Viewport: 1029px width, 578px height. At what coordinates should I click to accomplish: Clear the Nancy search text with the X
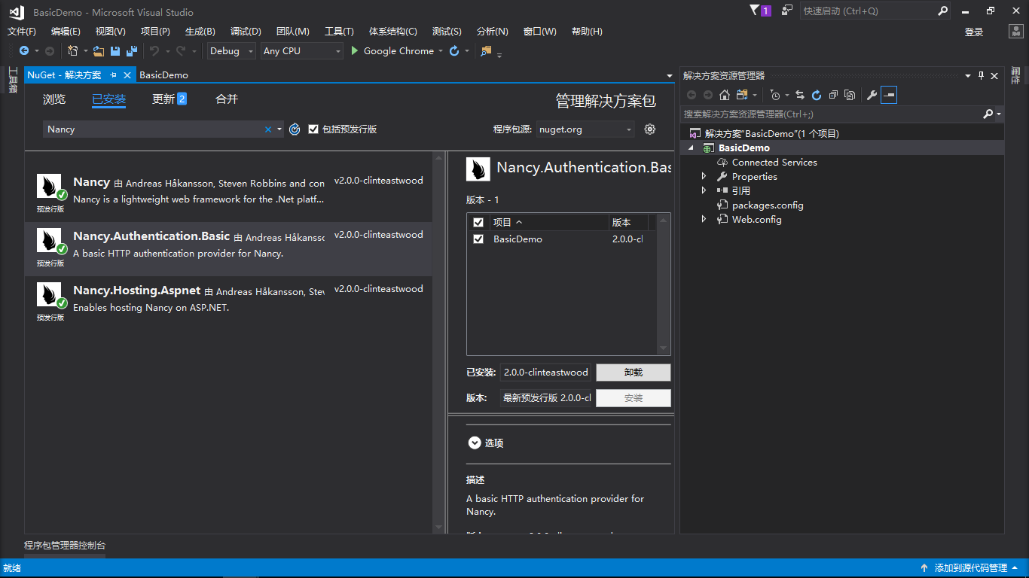pyautogui.click(x=267, y=129)
